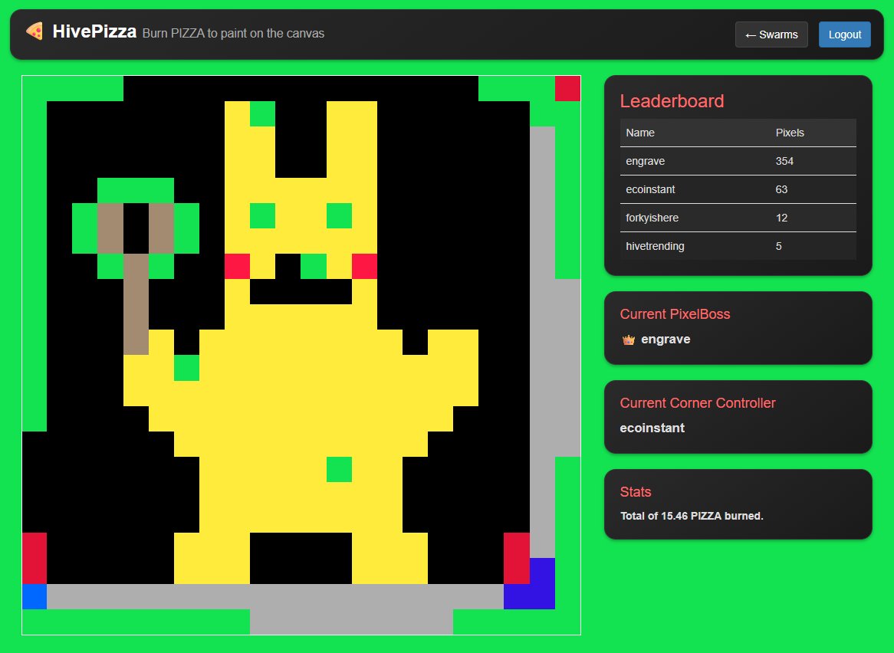Click the crown icon beside engrave

pos(628,340)
